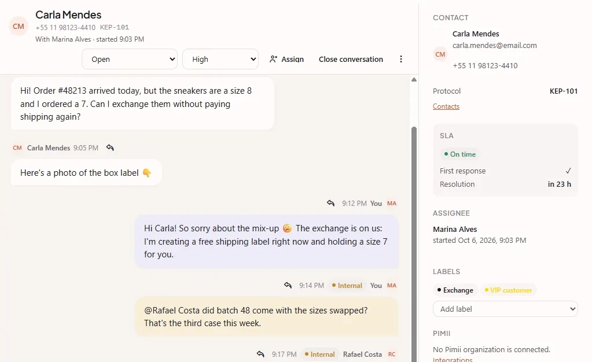This screenshot has width=592, height=362.
Task: Click the Carla Mendes header name
Action: click(x=68, y=14)
